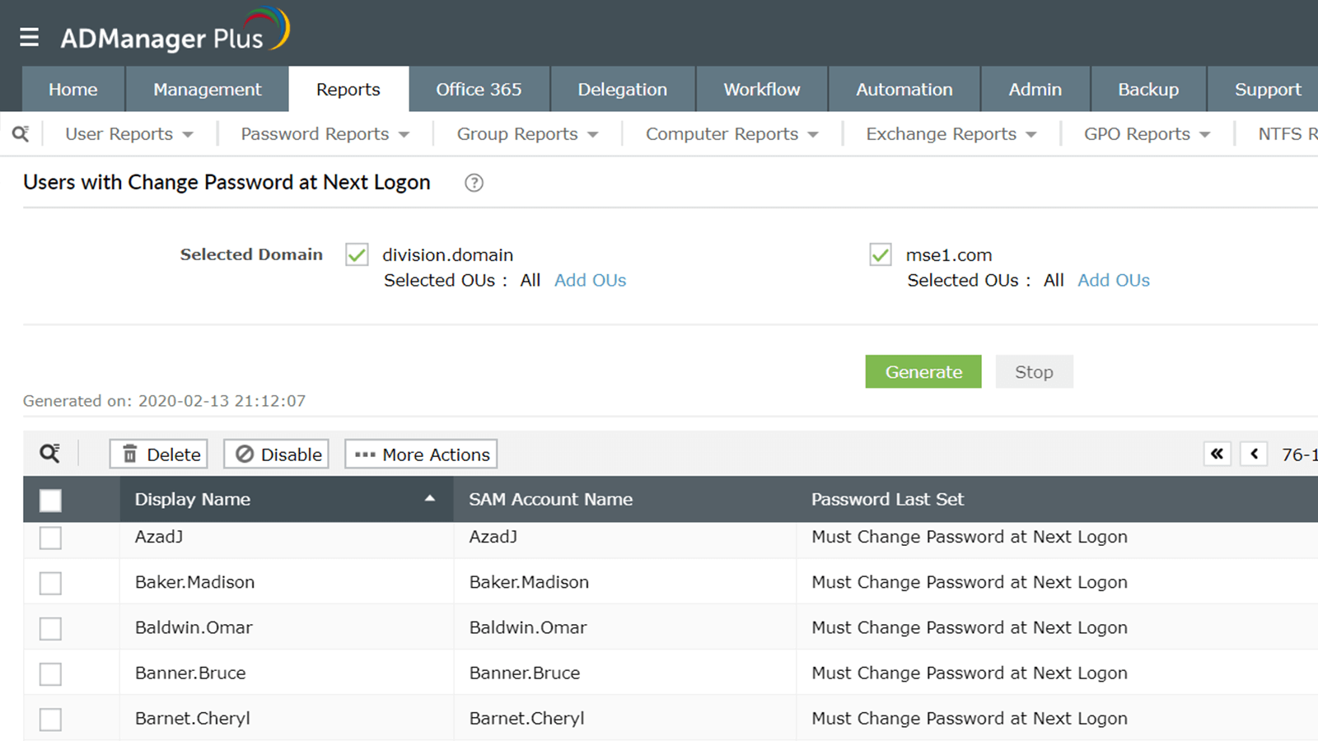
Task: Toggle the select-all header checkbox
Action: (x=50, y=500)
